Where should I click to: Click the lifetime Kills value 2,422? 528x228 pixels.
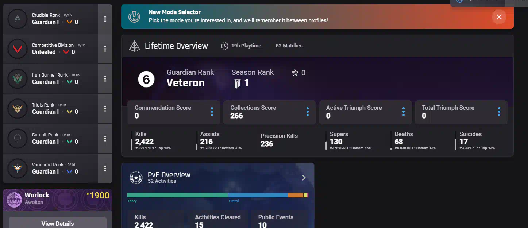pos(144,142)
